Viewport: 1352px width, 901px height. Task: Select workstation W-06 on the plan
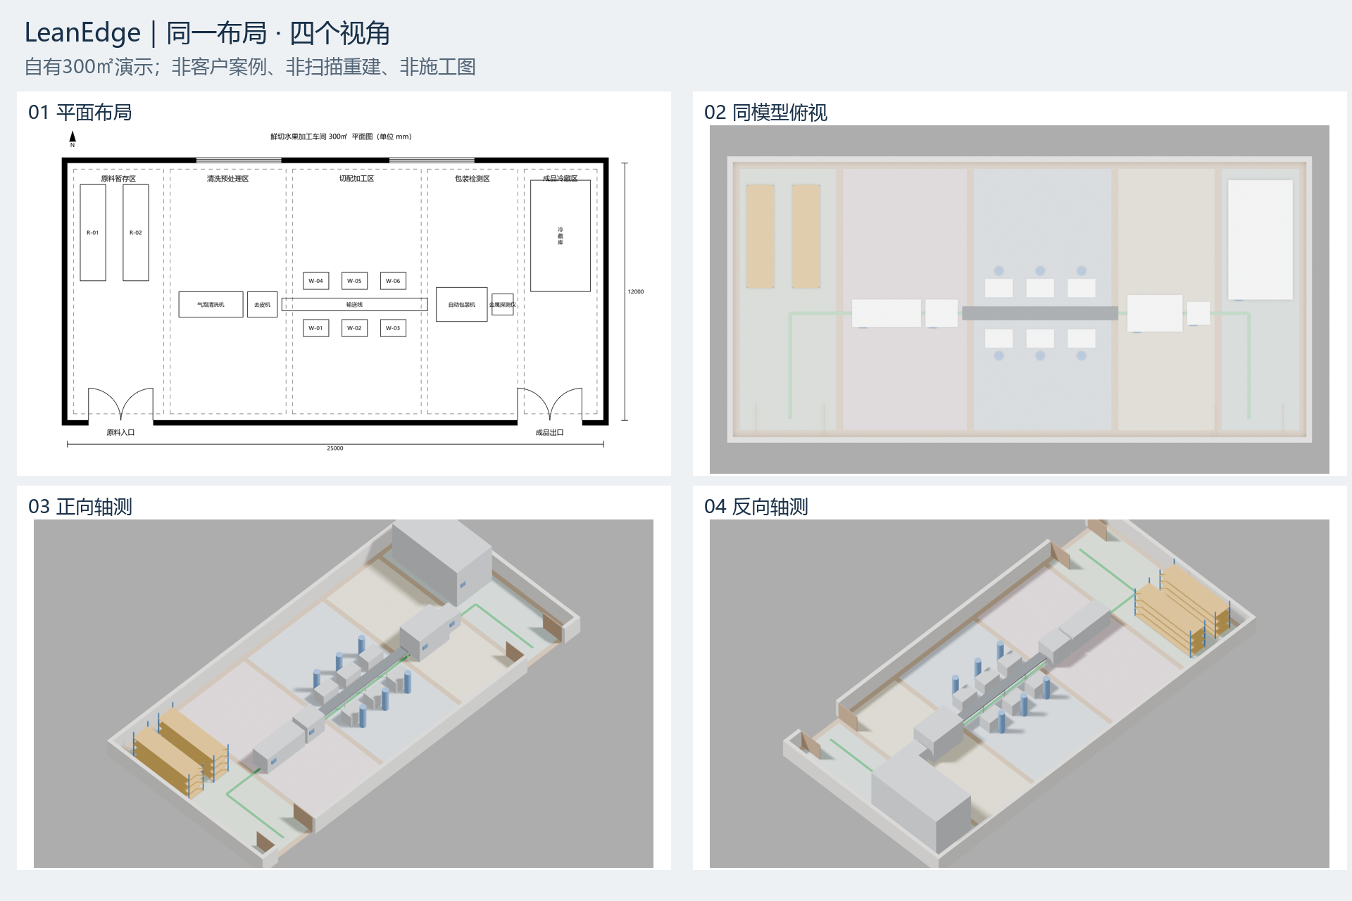pyautogui.click(x=393, y=281)
